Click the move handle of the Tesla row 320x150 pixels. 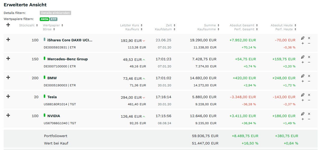point(8,96)
